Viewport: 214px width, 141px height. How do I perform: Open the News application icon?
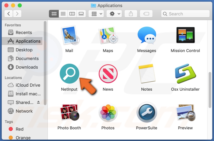coord(108,74)
